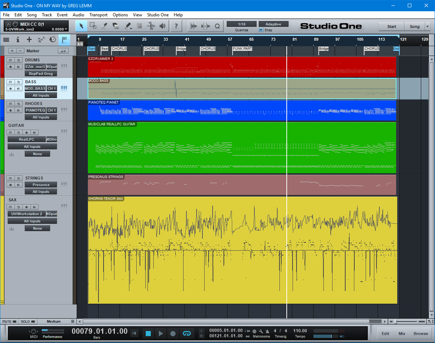
Task: Record-arm the BASS track
Action: click(10, 88)
